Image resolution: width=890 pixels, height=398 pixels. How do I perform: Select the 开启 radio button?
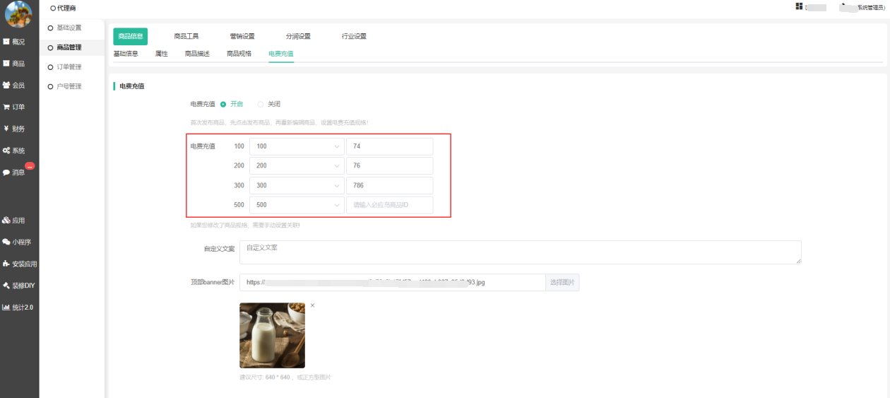click(223, 104)
